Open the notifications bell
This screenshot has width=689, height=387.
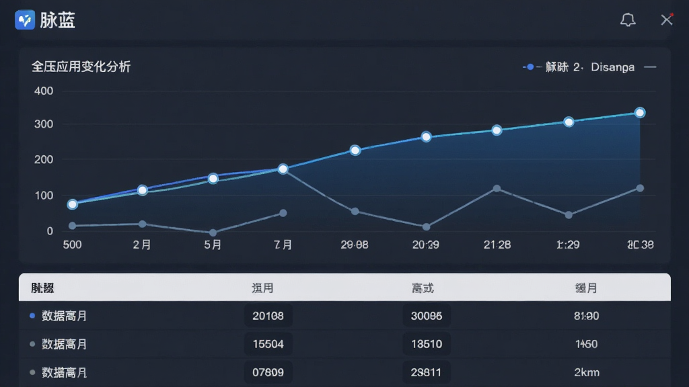click(628, 19)
